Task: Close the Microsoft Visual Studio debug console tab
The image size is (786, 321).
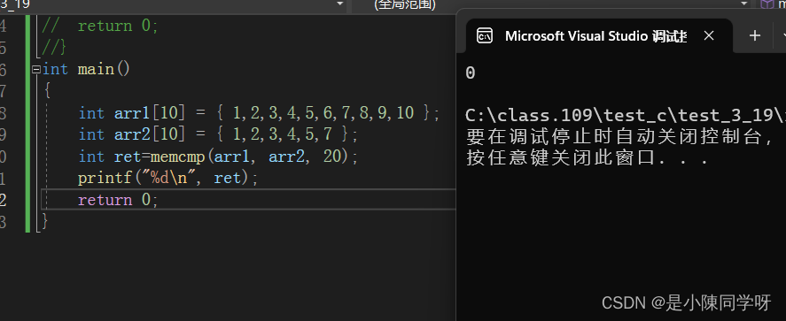Action: click(708, 35)
